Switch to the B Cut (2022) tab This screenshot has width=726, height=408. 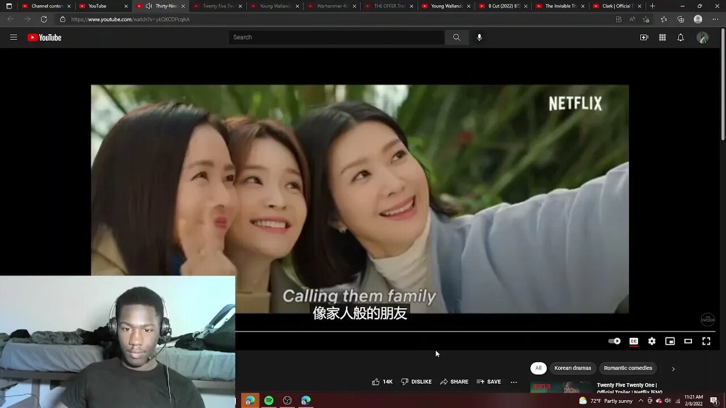(x=503, y=6)
